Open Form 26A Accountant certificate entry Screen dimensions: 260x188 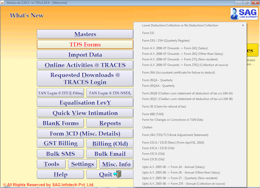pyautogui.click(x=190, y=73)
